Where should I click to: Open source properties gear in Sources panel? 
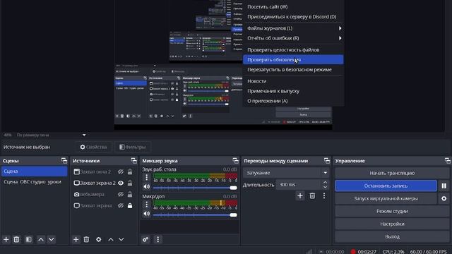[99, 239]
